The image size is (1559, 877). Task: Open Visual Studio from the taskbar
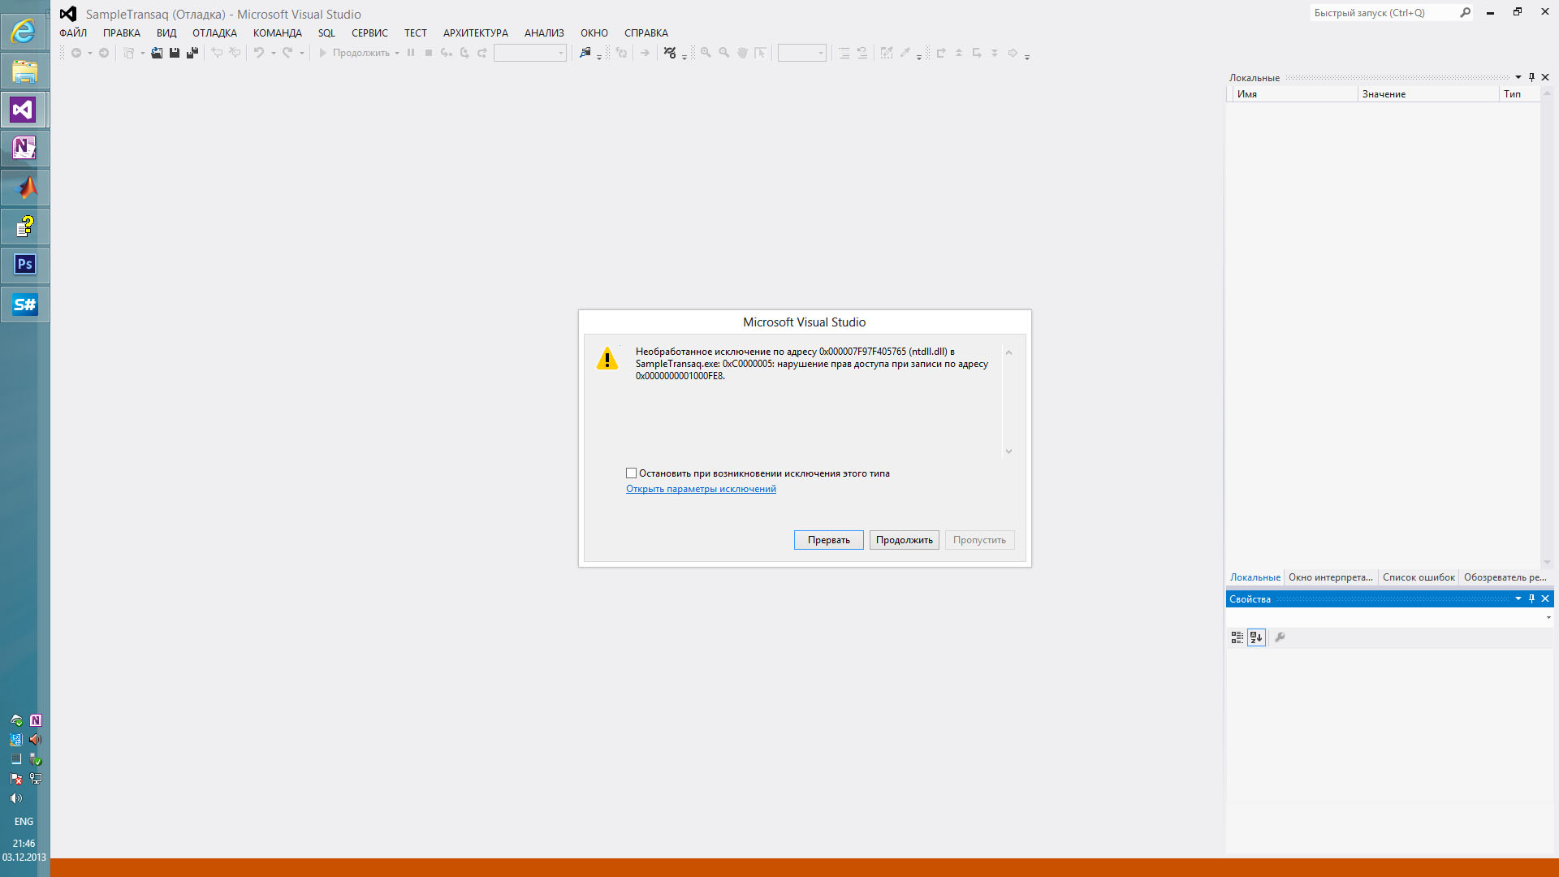24,110
